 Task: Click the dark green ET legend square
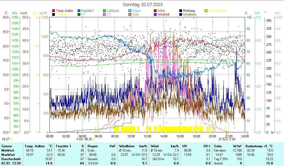pyautogui.click(x=79, y=14)
